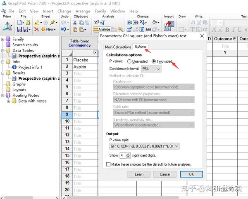The image size is (248, 199).
Task: Close the Parameters dialog
Action: (x=202, y=36)
